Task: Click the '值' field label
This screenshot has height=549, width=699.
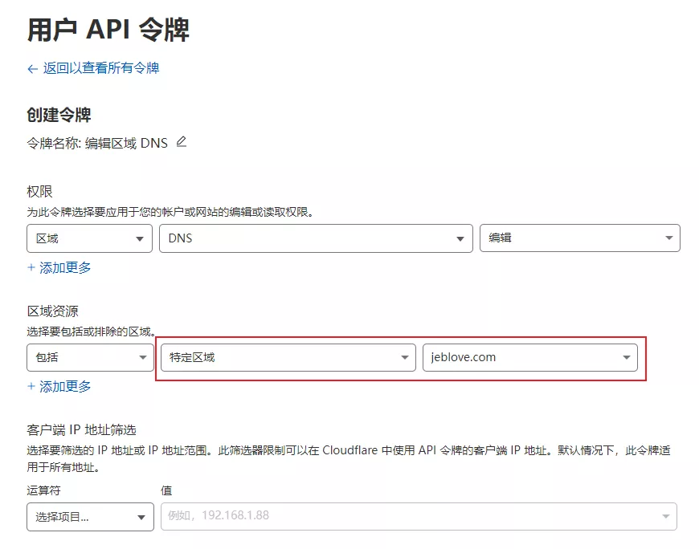Action: click(x=166, y=490)
